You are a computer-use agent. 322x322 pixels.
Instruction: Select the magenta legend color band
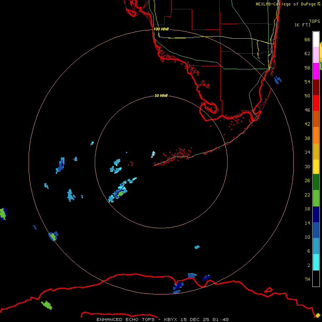click(316, 71)
